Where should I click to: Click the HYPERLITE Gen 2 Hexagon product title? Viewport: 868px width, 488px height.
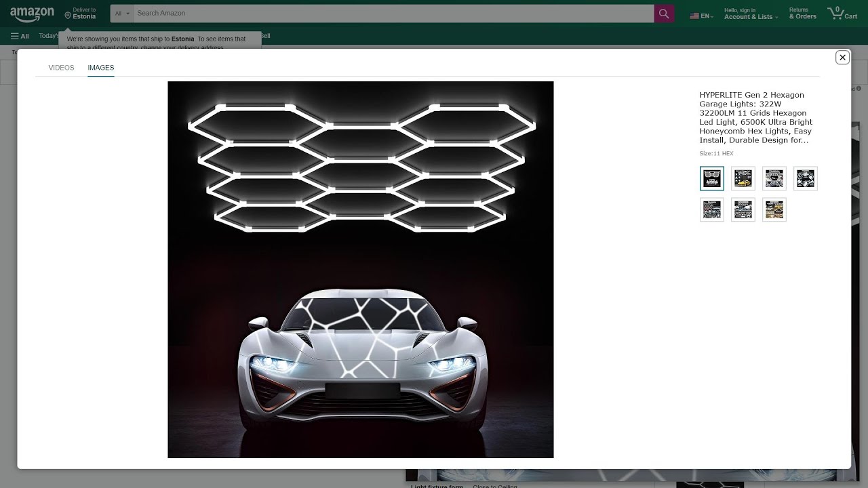pyautogui.click(x=756, y=117)
